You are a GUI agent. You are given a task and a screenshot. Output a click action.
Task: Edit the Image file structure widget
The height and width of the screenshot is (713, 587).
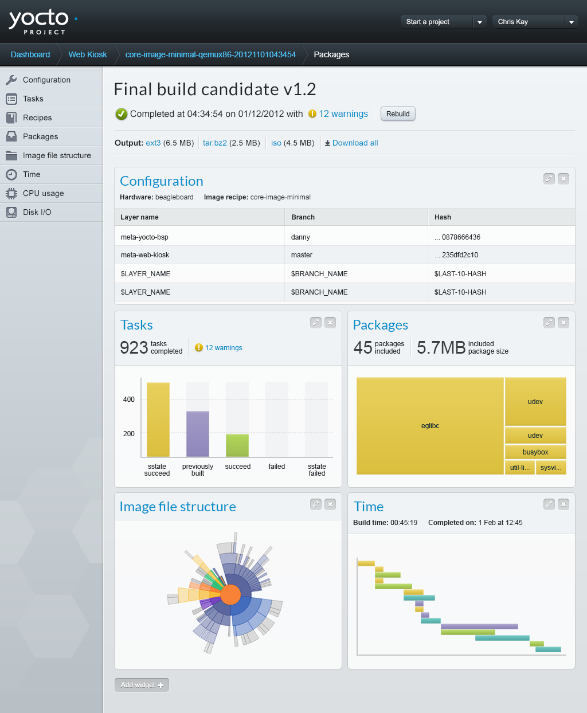pyautogui.click(x=315, y=504)
